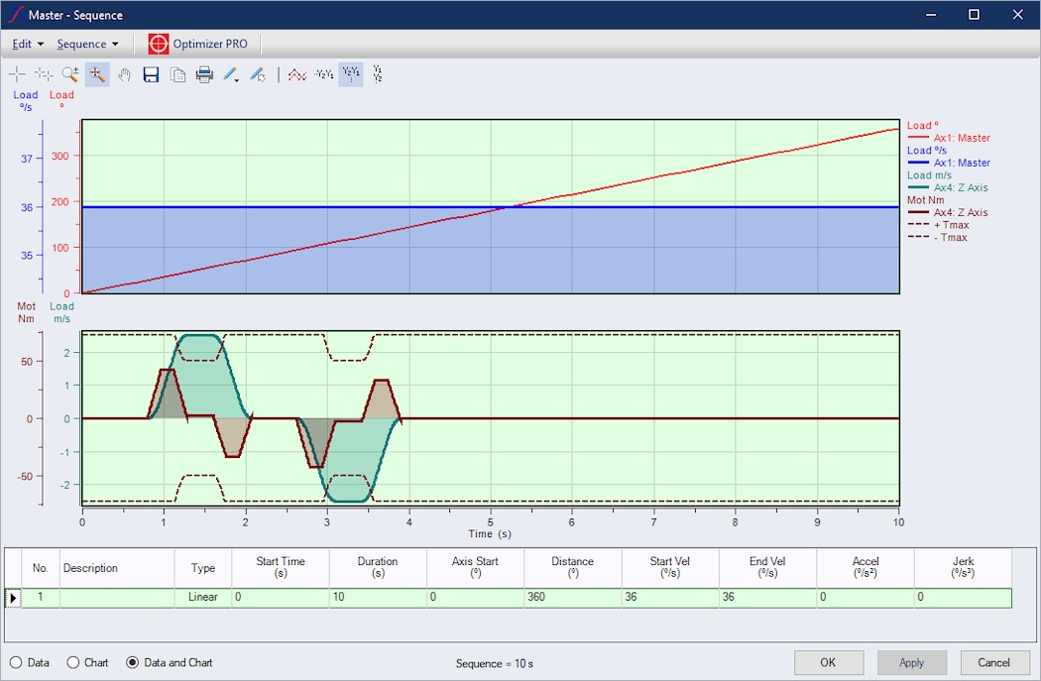Click the Duration cell showing 10
The height and width of the screenshot is (681, 1041).
377,598
